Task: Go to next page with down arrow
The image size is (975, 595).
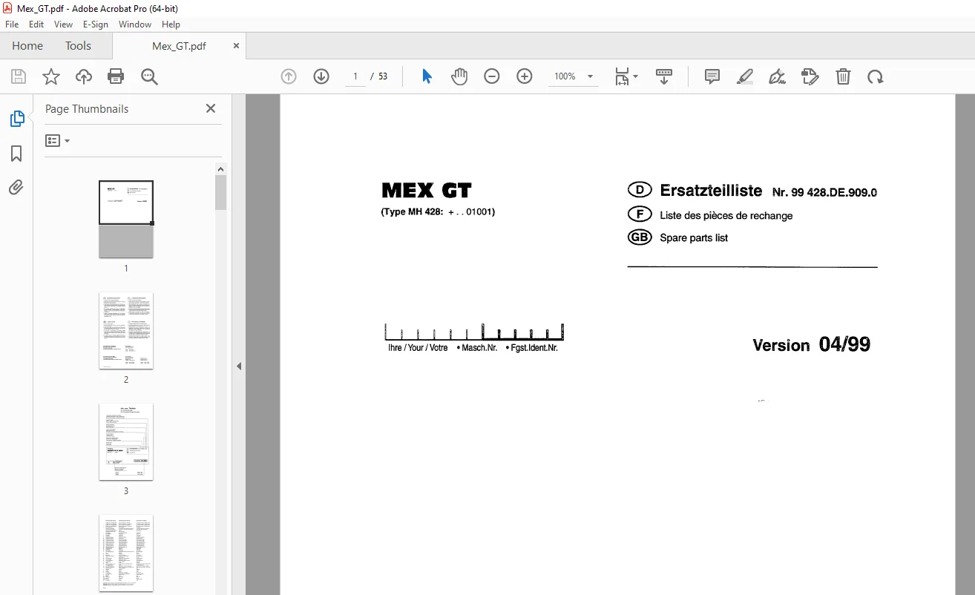Action: pyautogui.click(x=321, y=76)
